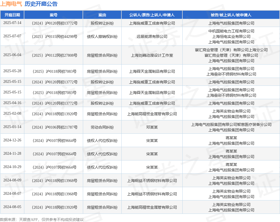Select the date cell 2025-02-08
The image size is (280, 222).
(x=12, y=114)
